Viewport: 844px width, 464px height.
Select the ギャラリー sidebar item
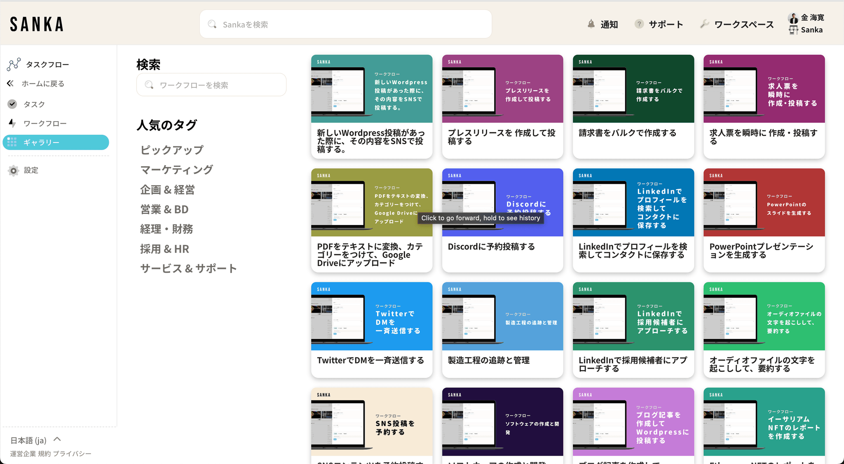(56, 142)
